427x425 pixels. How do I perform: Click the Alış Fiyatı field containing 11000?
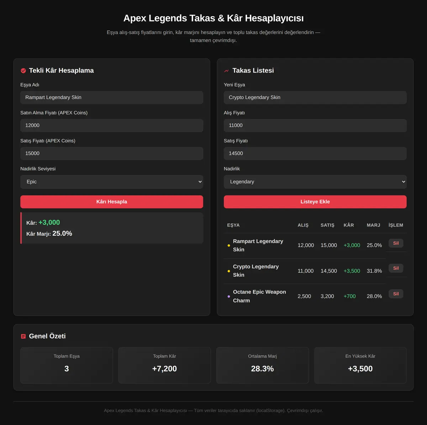click(315, 126)
